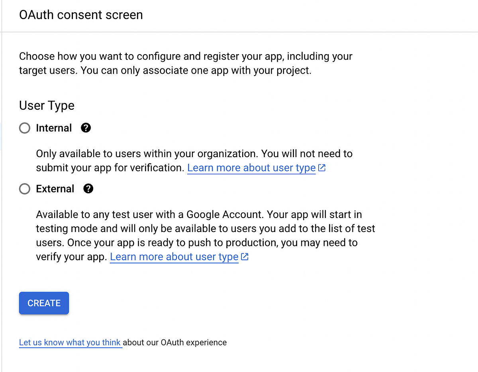Click the external-link icon after Internal's learn more
478x372 pixels.
(x=322, y=167)
